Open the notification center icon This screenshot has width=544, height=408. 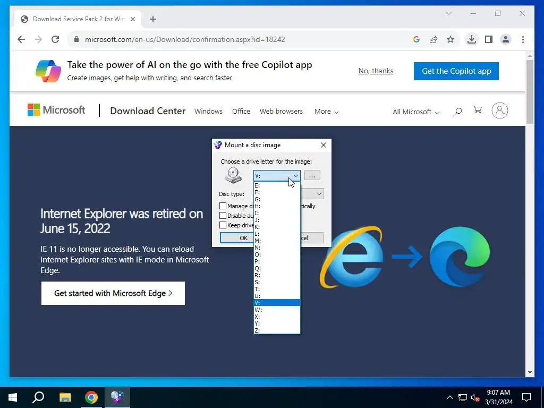point(526,397)
